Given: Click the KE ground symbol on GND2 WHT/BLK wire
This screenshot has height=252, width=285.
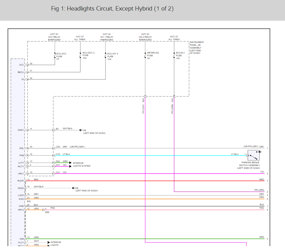Looking at the screenshot, I should (74, 188).
